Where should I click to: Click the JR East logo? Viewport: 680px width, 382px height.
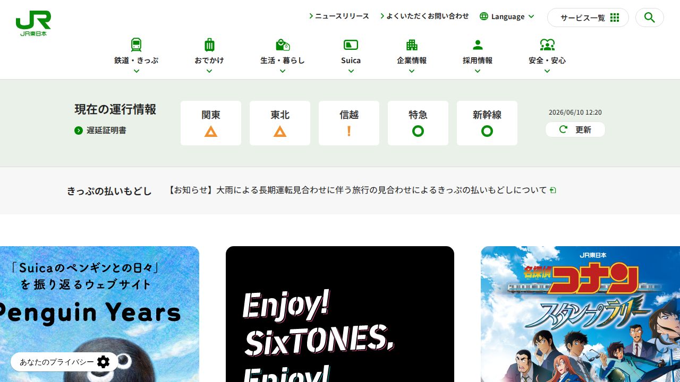tap(33, 23)
